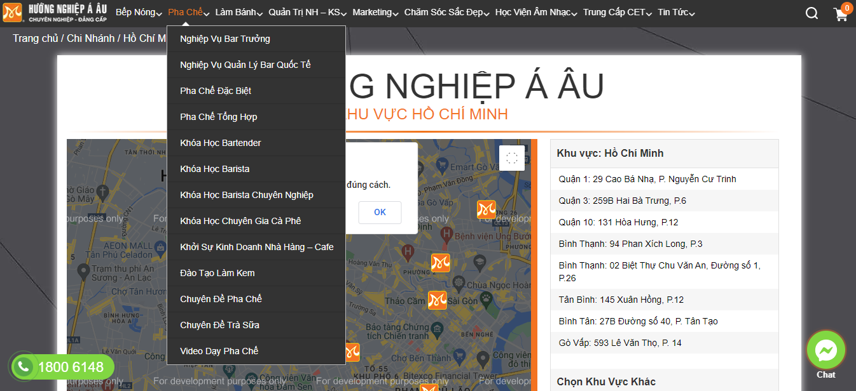Select Quận 3: 259B Hai Bà Trưng branch
This screenshot has width=856, height=391.
[x=664, y=201]
